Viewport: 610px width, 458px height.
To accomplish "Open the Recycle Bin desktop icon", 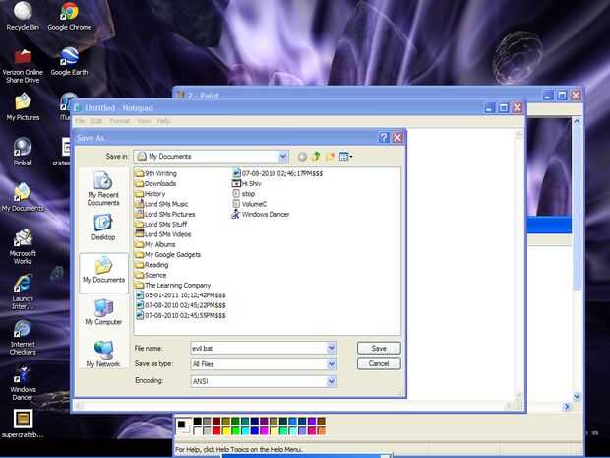I will coord(23,16).
